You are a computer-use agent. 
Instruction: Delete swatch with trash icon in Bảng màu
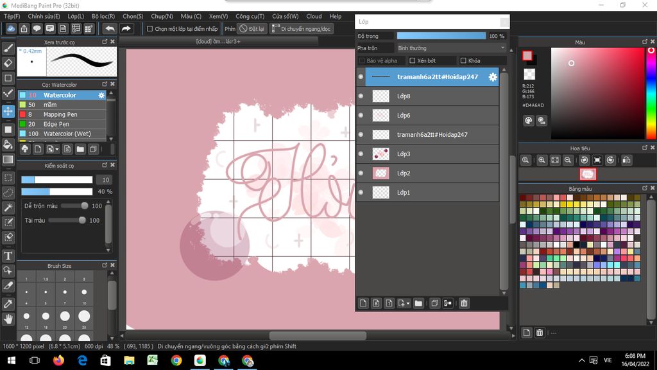point(540,333)
